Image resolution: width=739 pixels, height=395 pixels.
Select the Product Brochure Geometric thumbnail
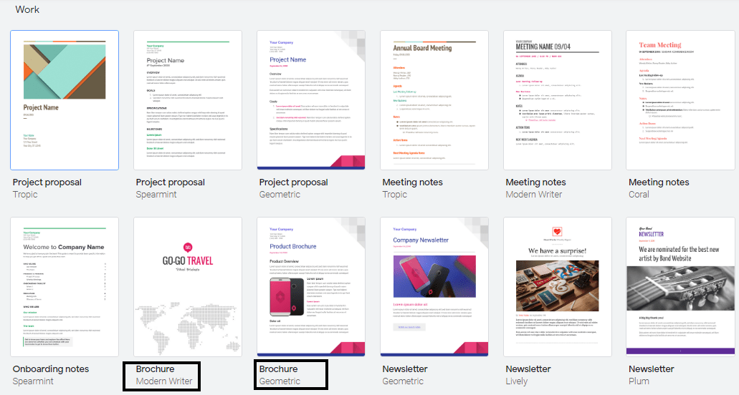pos(311,287)
